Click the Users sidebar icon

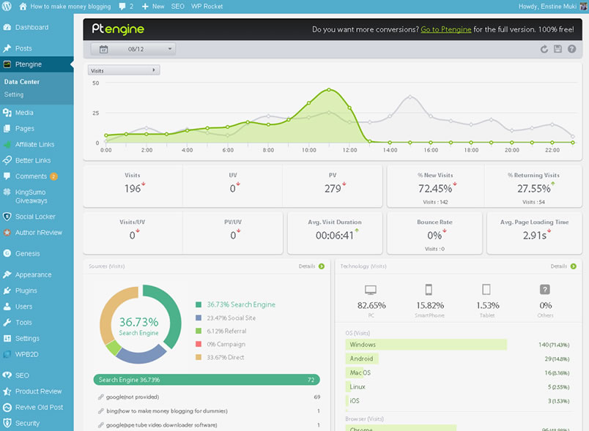click(7, 307)
